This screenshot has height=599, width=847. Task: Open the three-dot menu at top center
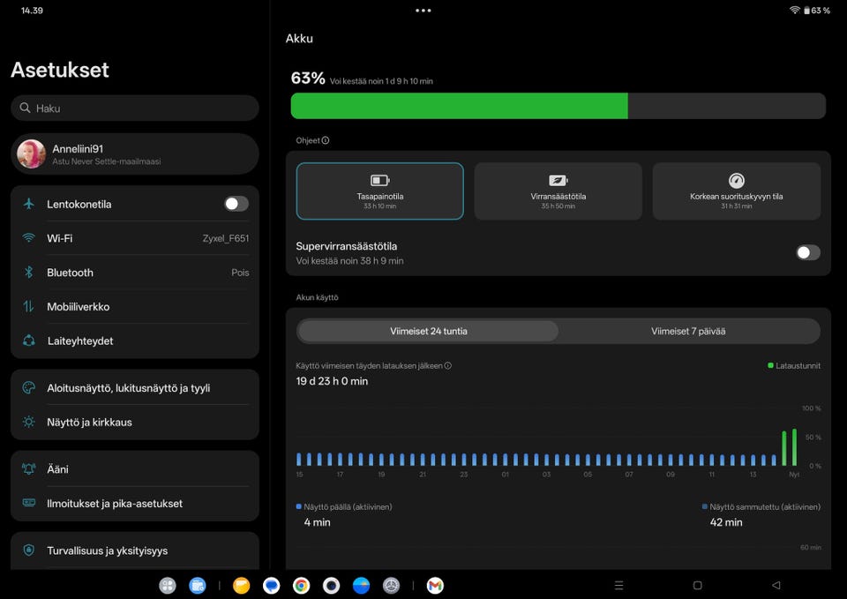423,11
